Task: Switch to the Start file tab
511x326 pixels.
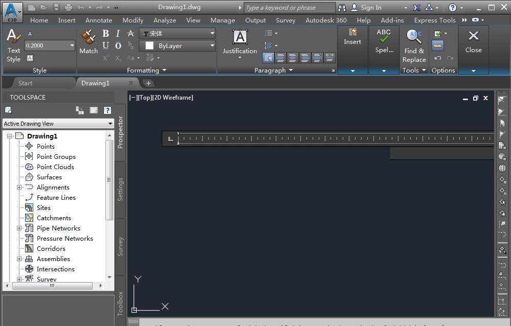Action: [25, 83]
